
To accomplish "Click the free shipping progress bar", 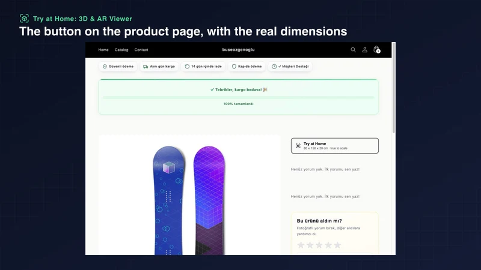I will coord(238,98).
